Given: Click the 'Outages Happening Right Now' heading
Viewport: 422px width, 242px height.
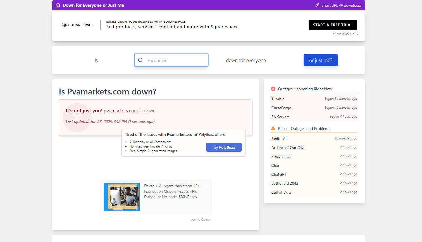Looking at the screenshot, I should pos(305,89).
